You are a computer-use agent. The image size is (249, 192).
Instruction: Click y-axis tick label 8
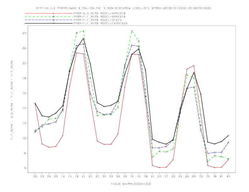pos(25,153)
